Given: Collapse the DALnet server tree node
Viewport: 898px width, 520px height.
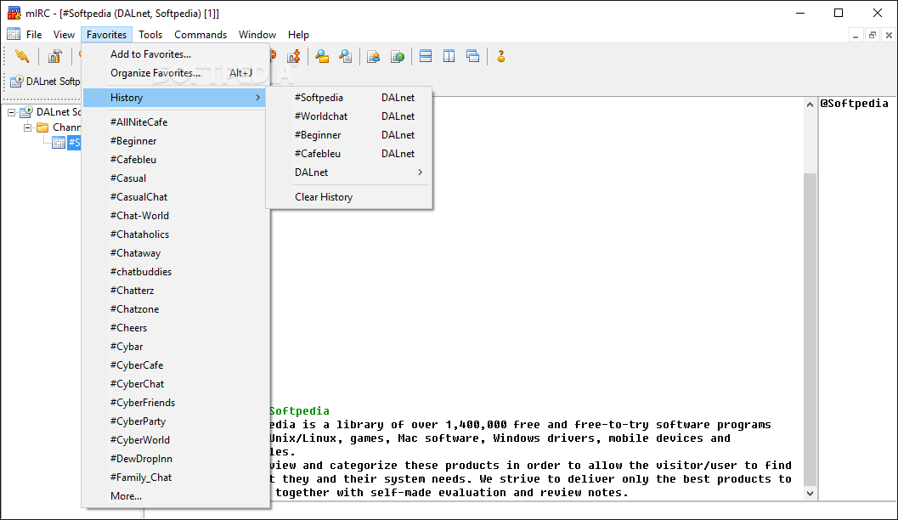Looking at the screenshot, I should click(11, 112).
